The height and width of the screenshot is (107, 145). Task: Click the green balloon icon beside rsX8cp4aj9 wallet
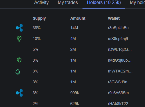pos(19,39)
